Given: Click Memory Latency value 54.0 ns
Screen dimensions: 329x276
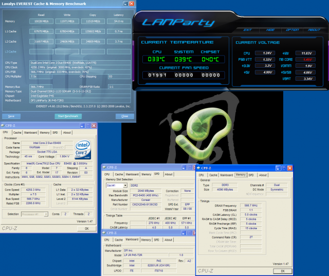Looking at the screenshot, I should point(119,21).
